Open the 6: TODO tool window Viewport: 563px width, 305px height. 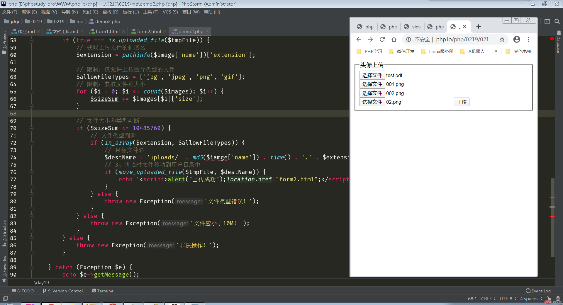23,291
